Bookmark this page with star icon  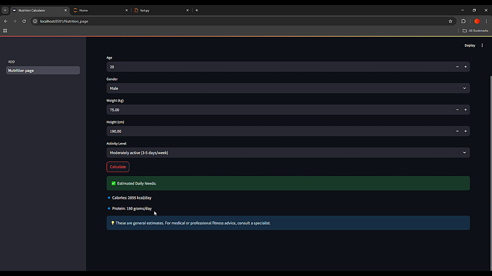pos(450,21)
